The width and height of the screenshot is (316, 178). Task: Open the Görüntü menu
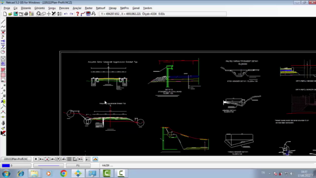(39, 8)
